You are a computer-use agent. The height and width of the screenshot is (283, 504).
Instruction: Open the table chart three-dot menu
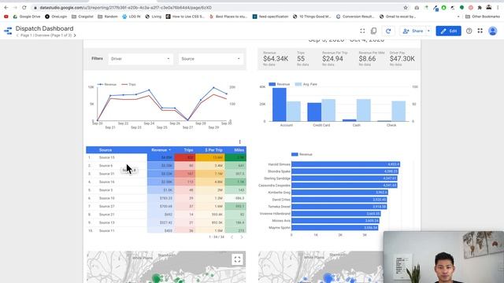239,141
